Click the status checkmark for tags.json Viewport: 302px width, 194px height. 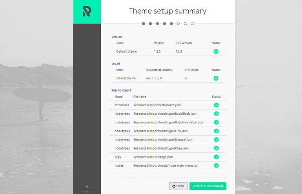[216, 157]
